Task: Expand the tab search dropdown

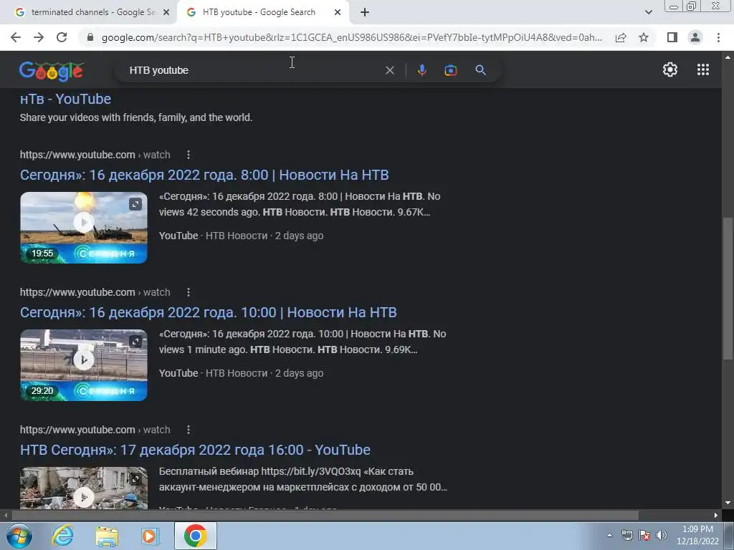Action: coord(648,13)
